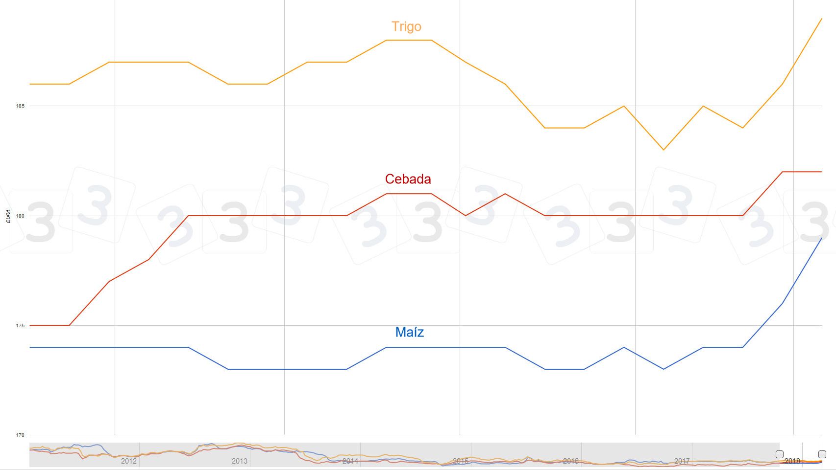
Task: Click the 170 y-axis tick label
Action: (20, 435)
